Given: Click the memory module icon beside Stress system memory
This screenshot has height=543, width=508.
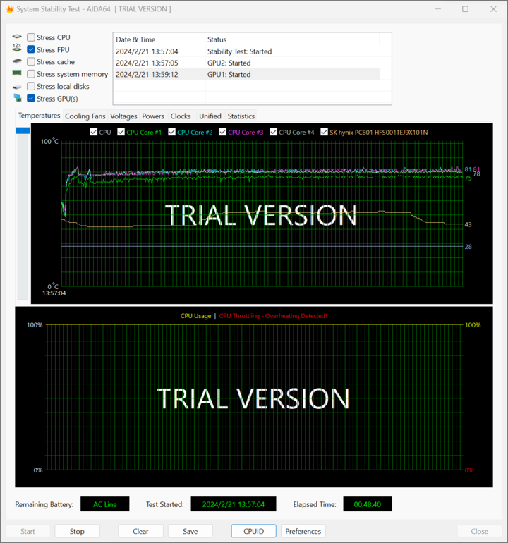Looking at the screenshot, I should click(x=17, y=74).
